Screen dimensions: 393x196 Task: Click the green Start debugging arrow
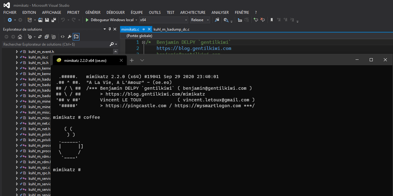87,20
